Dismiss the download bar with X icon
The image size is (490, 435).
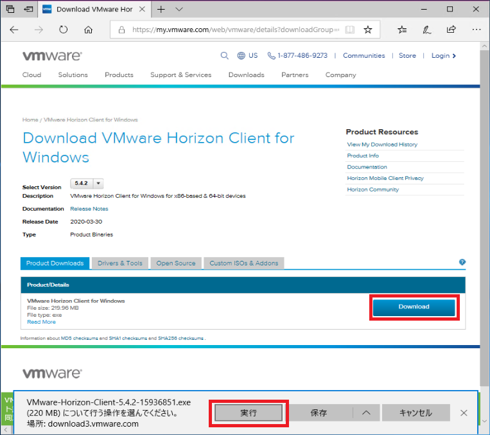464,413
